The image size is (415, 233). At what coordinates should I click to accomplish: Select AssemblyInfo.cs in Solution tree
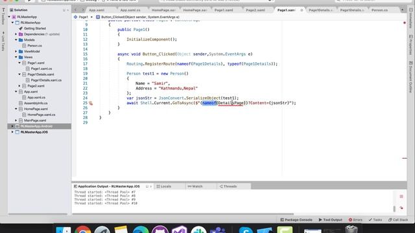tap(36, 104)
